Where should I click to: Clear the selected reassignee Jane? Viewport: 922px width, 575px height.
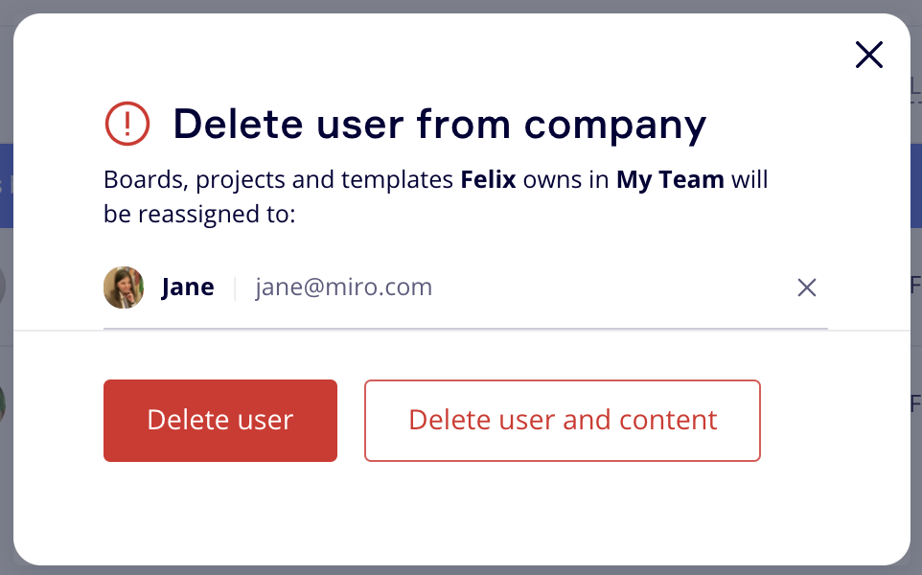tap(807, 287)
